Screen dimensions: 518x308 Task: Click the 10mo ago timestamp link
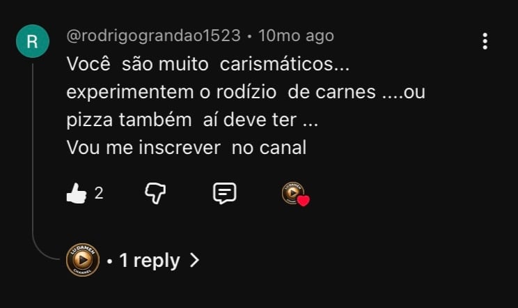tap(296, 36)
